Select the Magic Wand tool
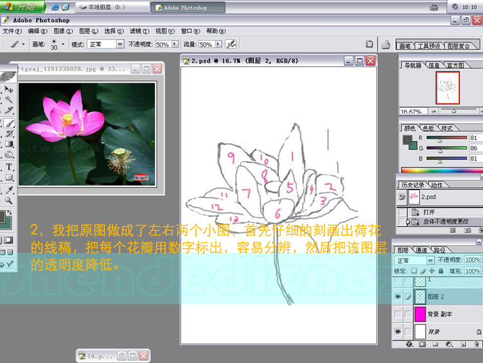This screenshot has width=483, height=363. (x=9, y=99)
